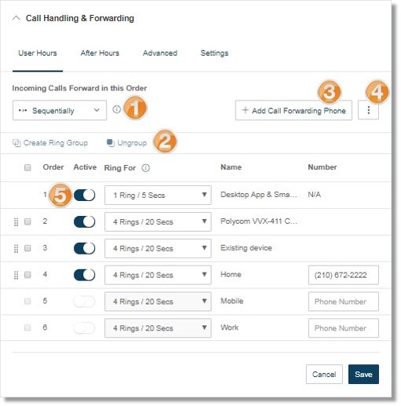Go to the Settings tab
Screen dimensions: 401x406
[x=214, y=53]
